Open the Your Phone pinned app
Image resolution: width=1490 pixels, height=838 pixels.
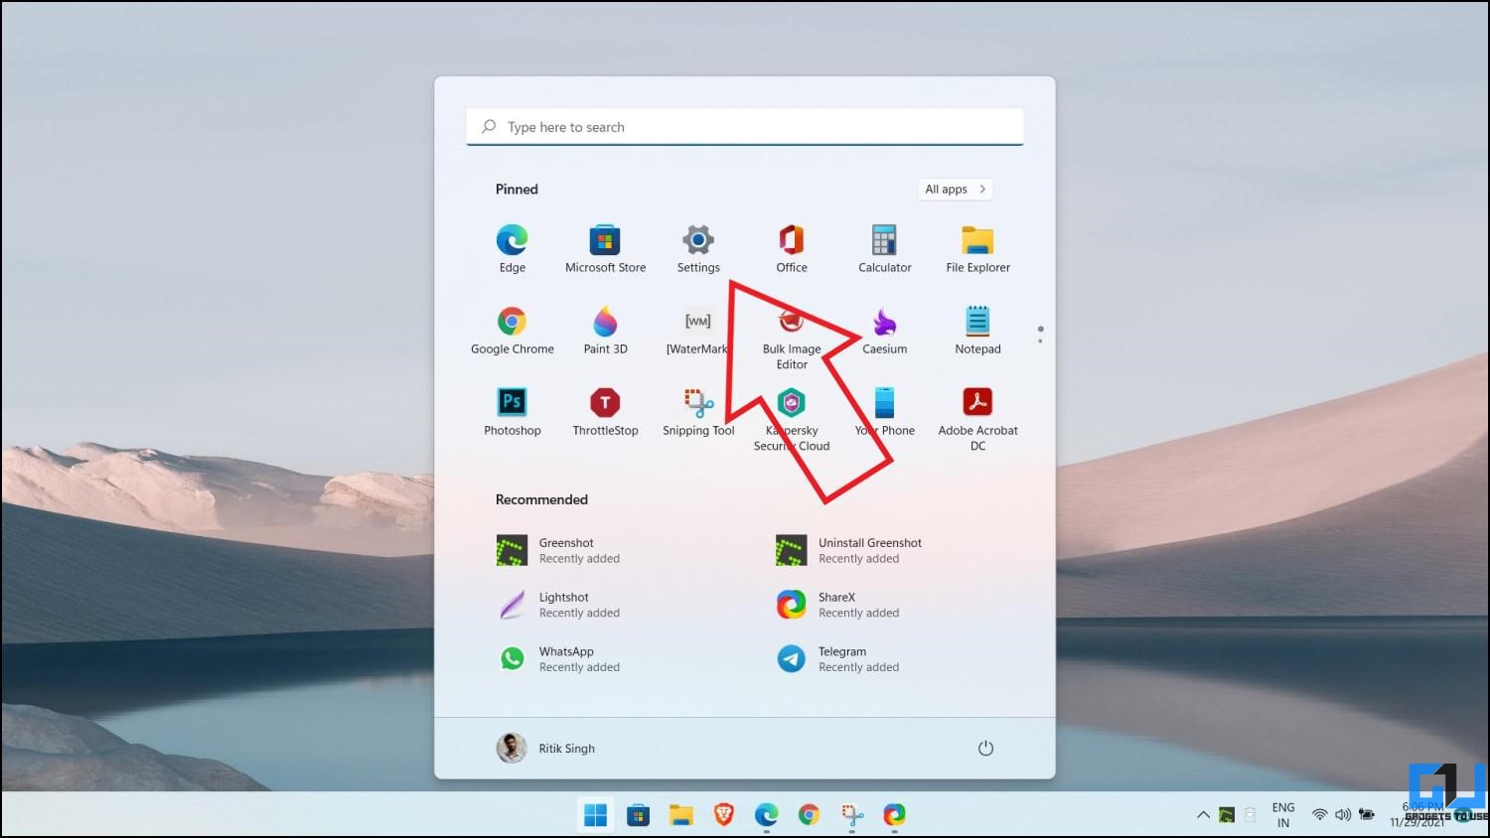pos(884,411)
